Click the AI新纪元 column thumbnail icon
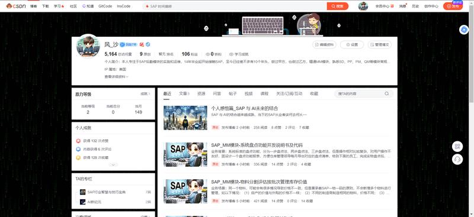The width and height of the screenshot is (474, 217). (82, 202)
